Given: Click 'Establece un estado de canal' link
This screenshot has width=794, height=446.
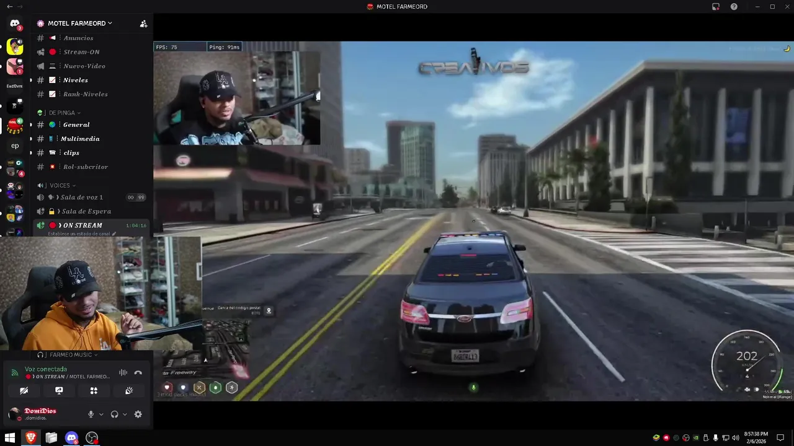Looking at the screenshot, I should pos(81,234).
